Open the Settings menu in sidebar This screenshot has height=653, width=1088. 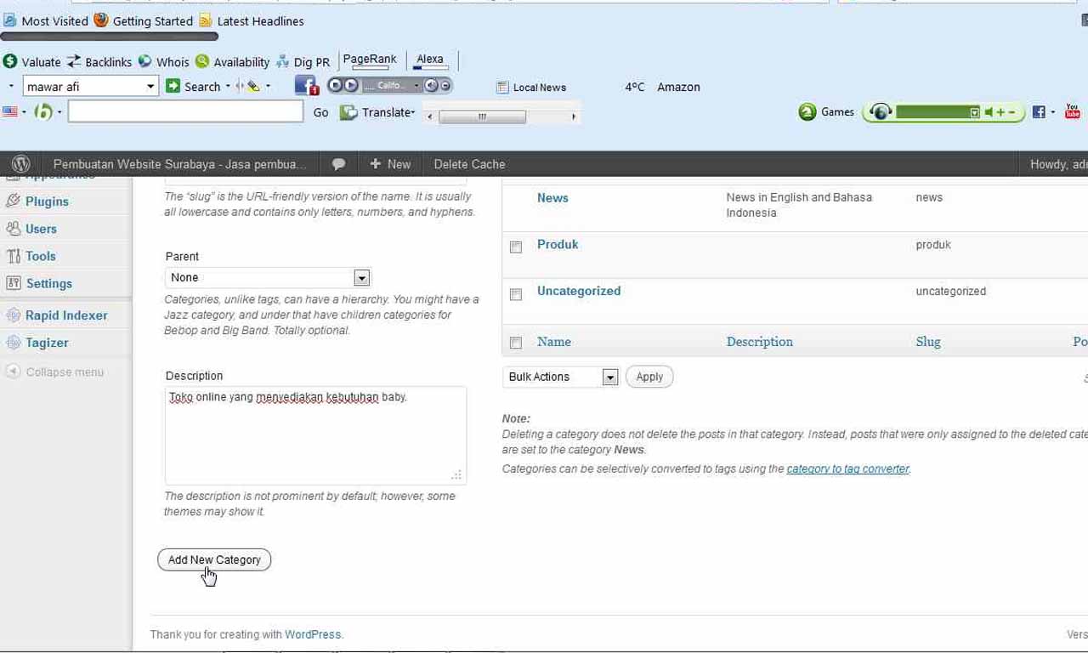(x=48, y=283)
